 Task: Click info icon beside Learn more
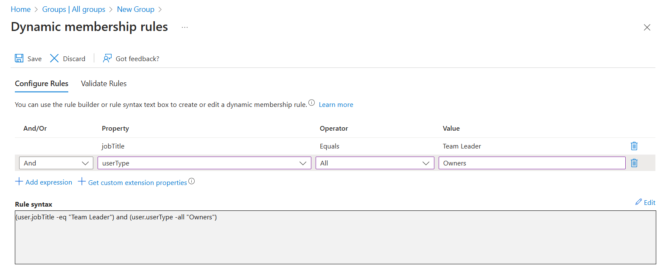tap(311, 103)
